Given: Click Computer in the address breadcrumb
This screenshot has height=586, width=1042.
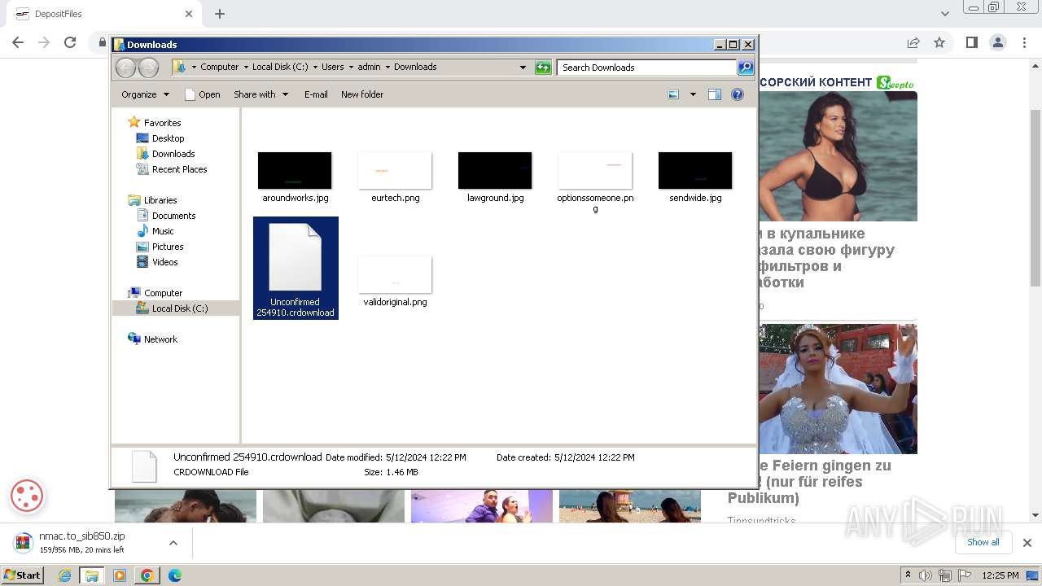Looking at the screenshot, I should [219, 67].
